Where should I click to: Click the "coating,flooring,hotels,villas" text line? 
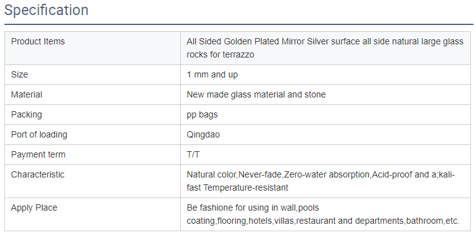323,221
